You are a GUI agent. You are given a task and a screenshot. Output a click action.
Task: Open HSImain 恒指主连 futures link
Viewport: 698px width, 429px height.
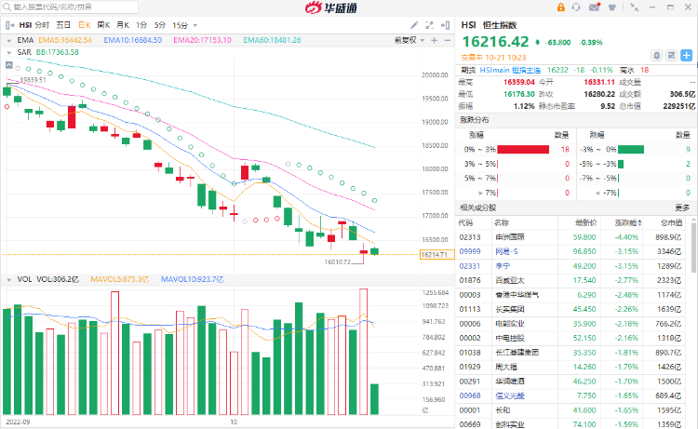tap(510, 70)
